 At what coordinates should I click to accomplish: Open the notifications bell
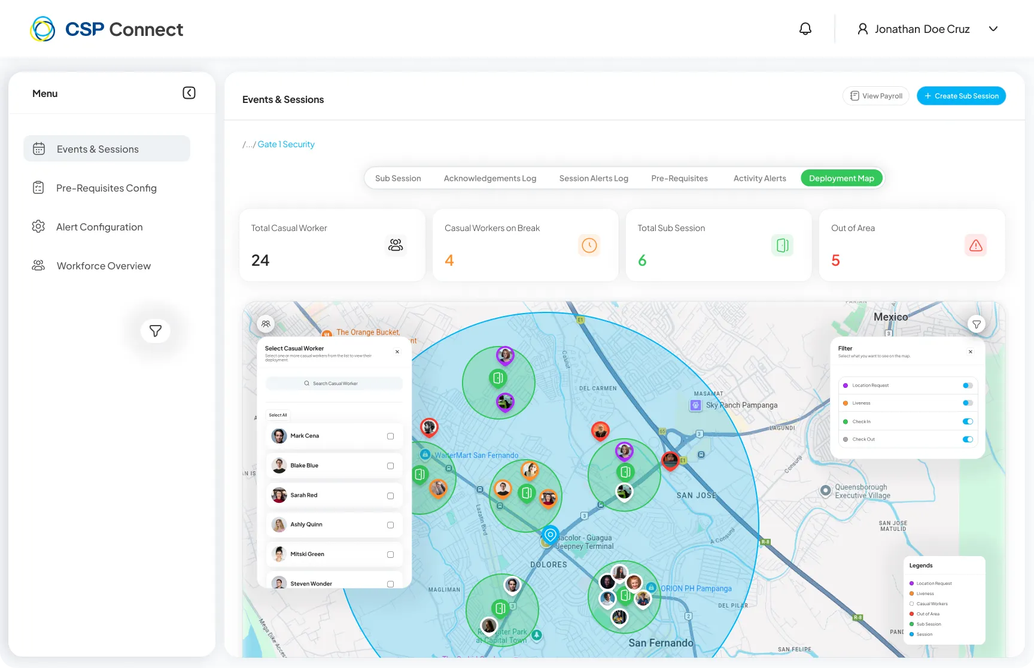tap(805, 29)
